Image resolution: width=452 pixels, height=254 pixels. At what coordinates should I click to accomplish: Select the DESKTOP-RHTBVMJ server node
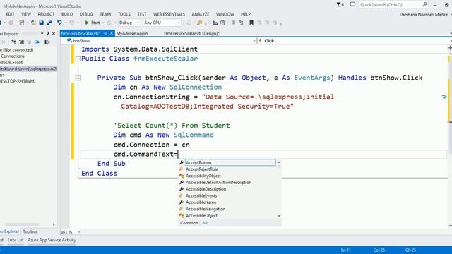pos(18,81)
